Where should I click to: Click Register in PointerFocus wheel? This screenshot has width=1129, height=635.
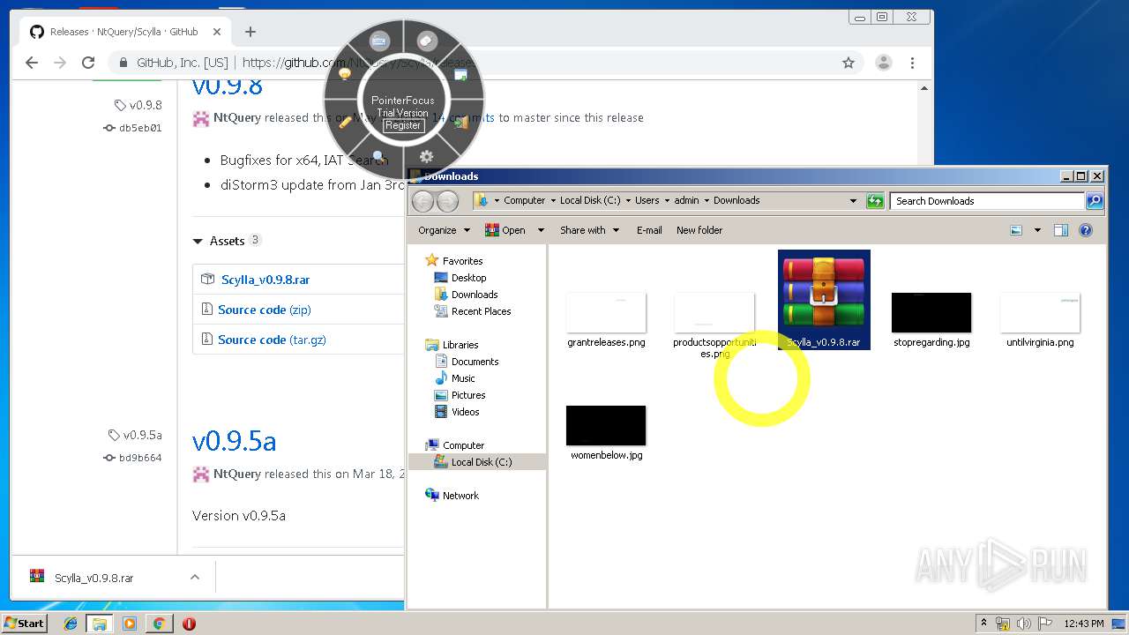[x=403, y=125]
